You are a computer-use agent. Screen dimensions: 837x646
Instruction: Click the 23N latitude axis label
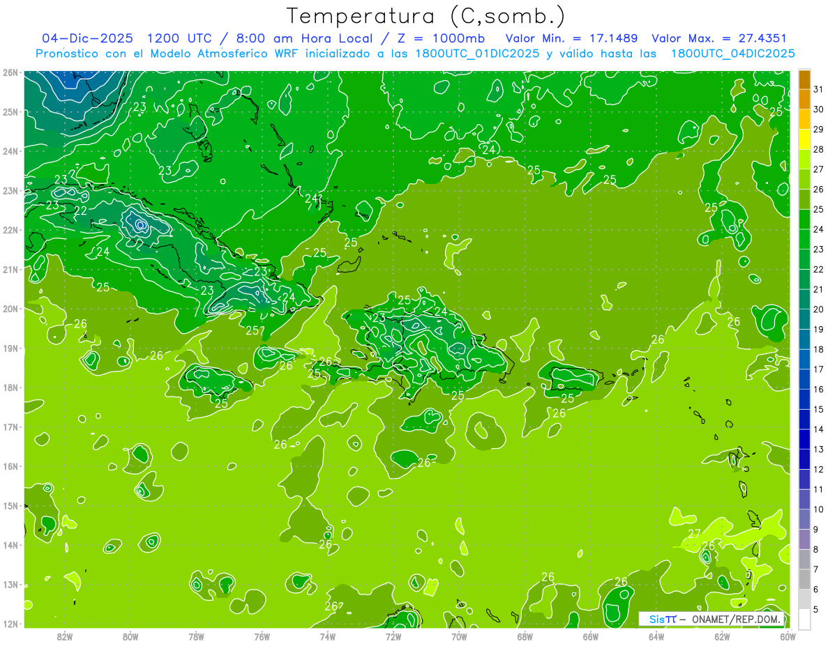click(10, 190)
